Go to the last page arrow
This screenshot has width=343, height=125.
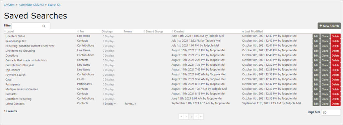(x=201, y=117)
